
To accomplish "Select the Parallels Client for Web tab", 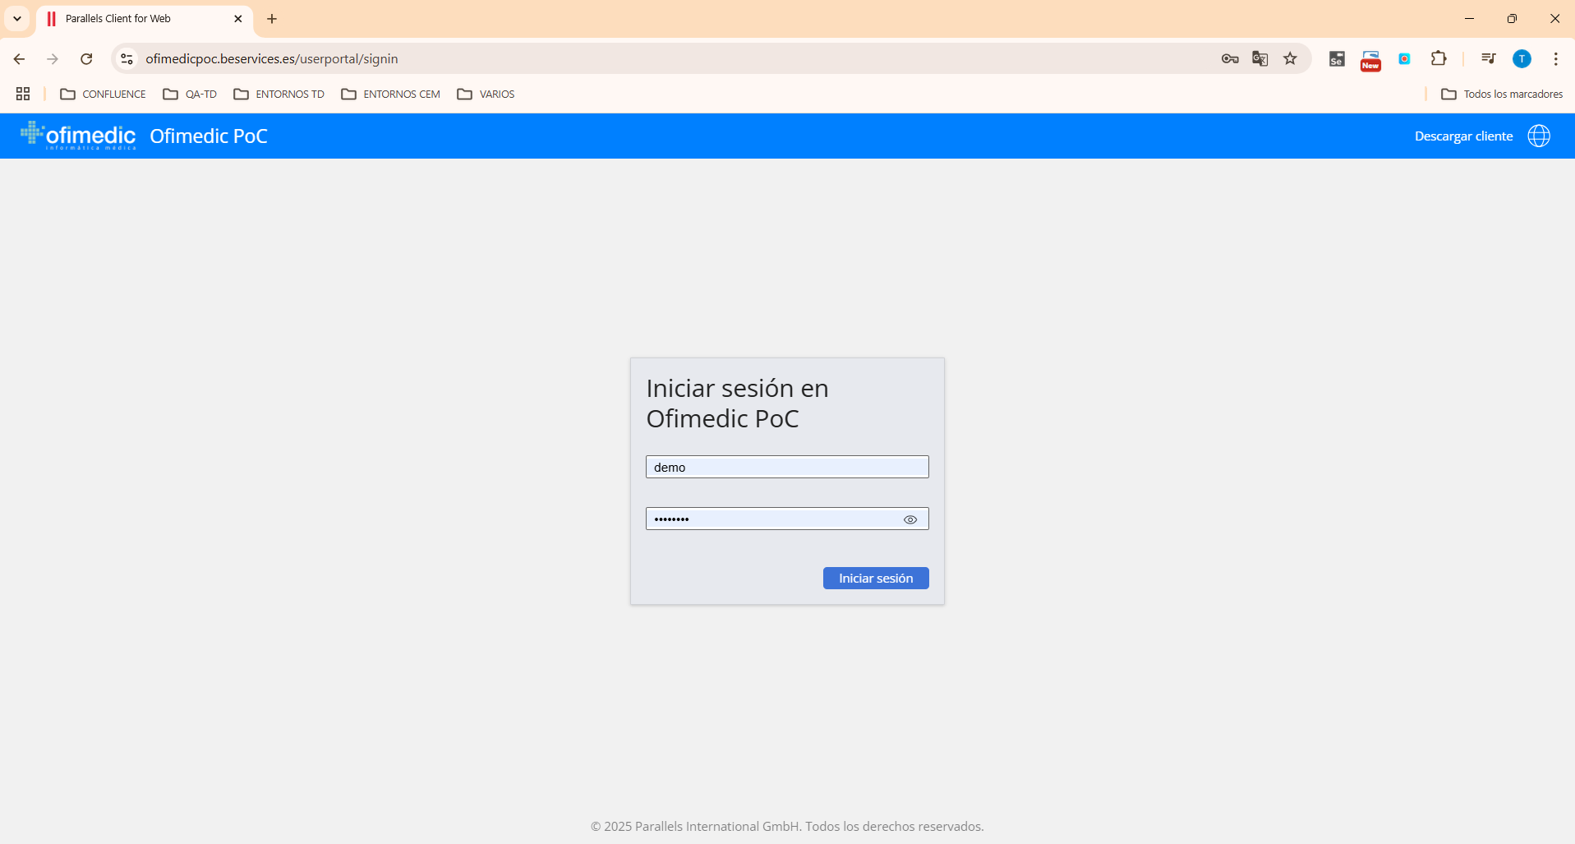I will pyautogui.click(x=131, y=19).
